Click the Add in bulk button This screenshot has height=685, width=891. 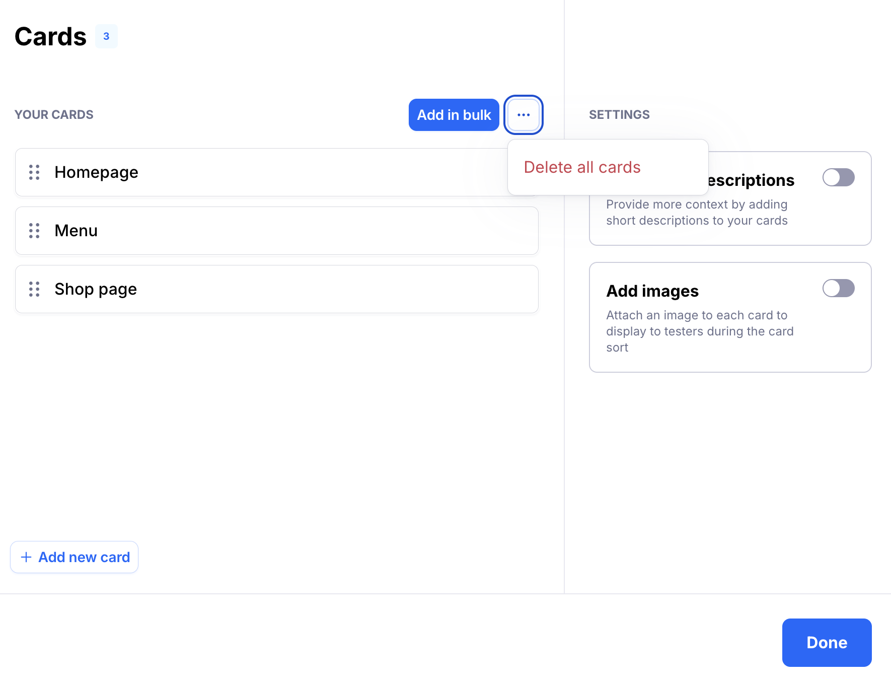[x=454, y=115]
